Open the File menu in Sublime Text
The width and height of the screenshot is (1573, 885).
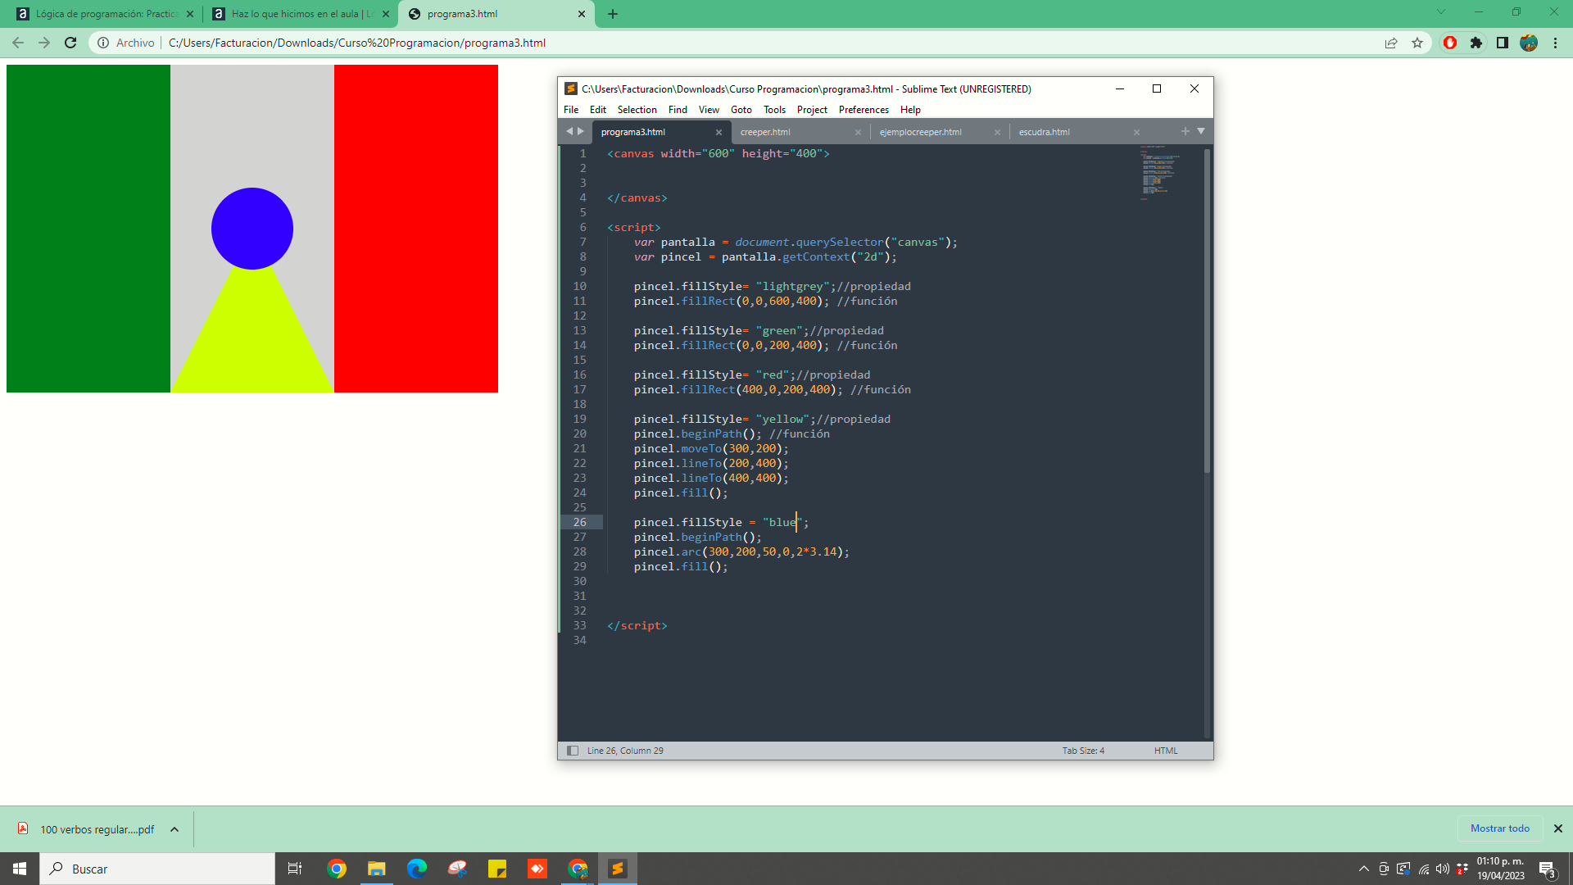(x=571, y=110)
